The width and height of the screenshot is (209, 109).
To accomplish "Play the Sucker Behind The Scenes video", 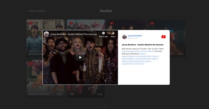I will pyautogui.click(x=80, y=58).
